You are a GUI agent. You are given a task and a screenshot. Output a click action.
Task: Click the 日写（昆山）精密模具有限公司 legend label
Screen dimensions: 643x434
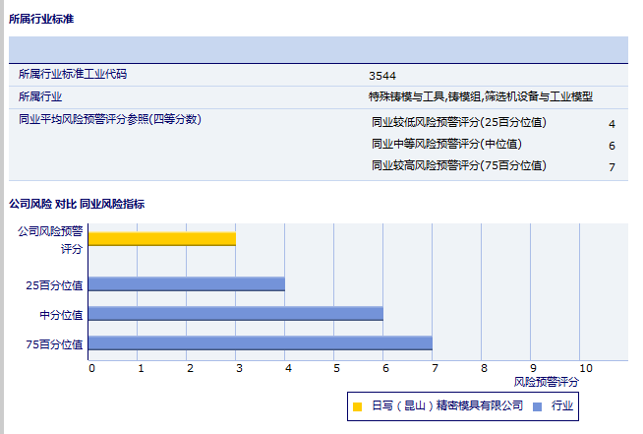446,405
